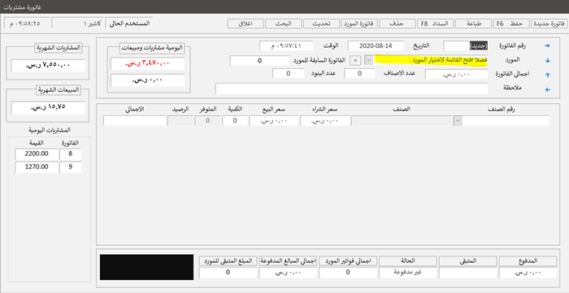Viewport: 569px width, 293px height.
Task: Click the invoice number field showing (جديد)
Action: pos(466,45)
